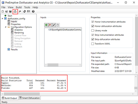Switch to the Smart Obfuscation tab
The image size is (138, 104).
(x=29, y=98)
